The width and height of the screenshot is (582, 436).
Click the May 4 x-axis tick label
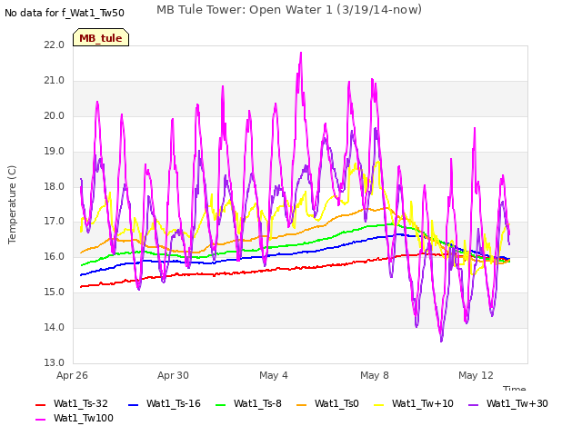click(x=274, y=375)
